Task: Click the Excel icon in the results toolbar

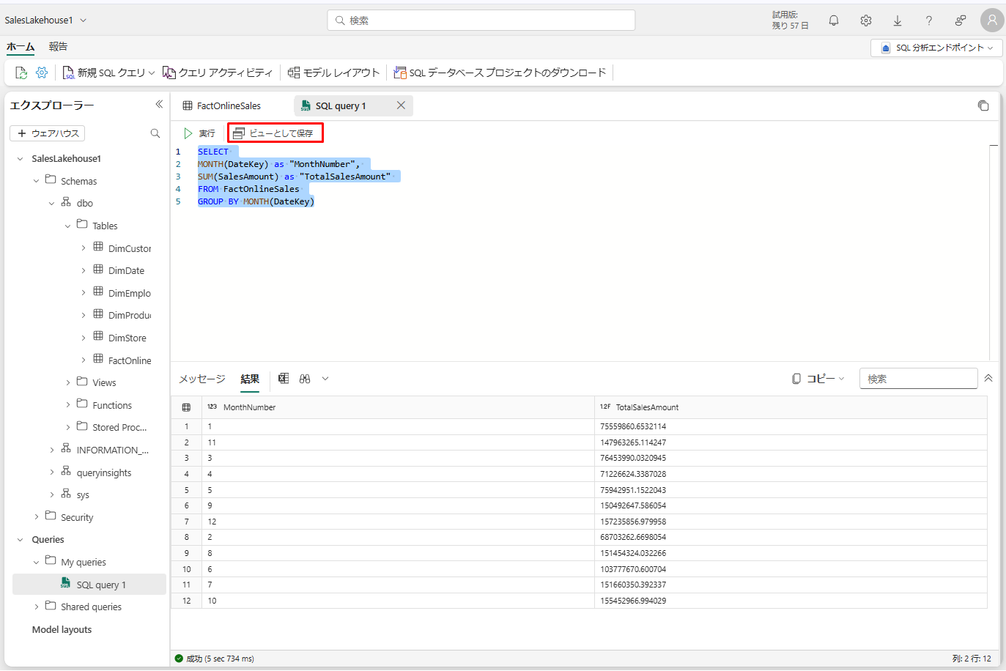Action: 284,379
